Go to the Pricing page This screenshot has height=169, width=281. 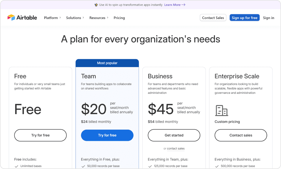(119, 18)
